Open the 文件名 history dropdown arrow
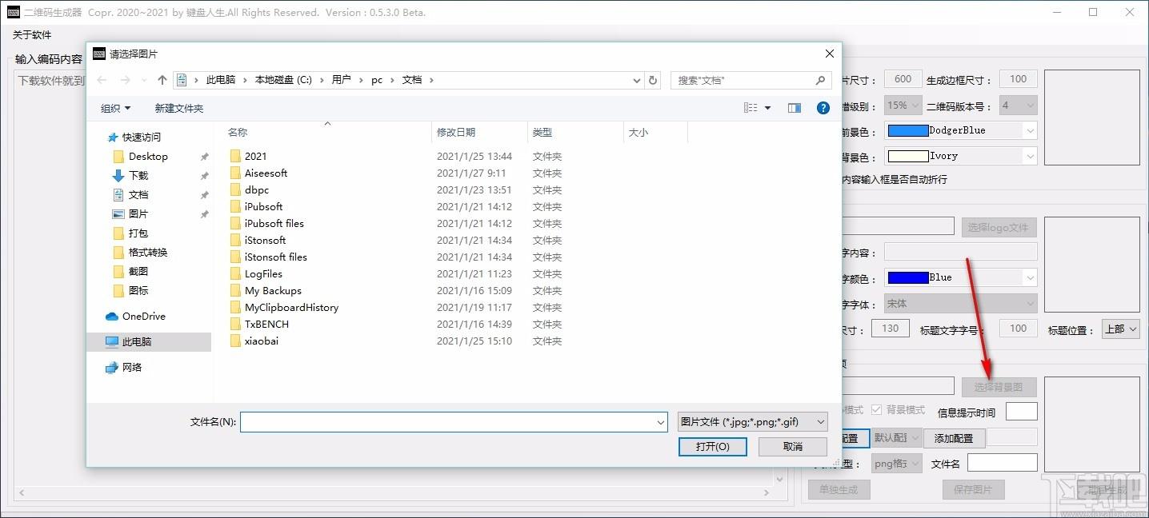This screenshot has height=518, width=1149. [x=661, y=422]
